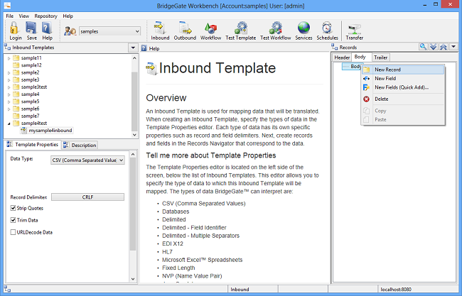Open the Inbound Templates panel dropdown arrow
Viewport: 462px width, 296px height.
point(133,48)
